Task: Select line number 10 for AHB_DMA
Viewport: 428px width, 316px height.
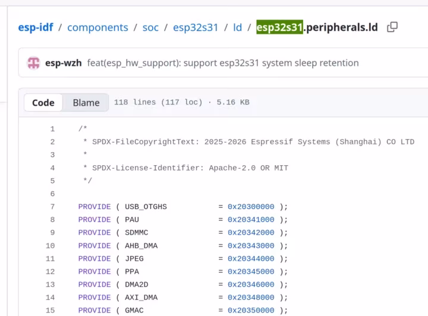Action: coord(50,246)
